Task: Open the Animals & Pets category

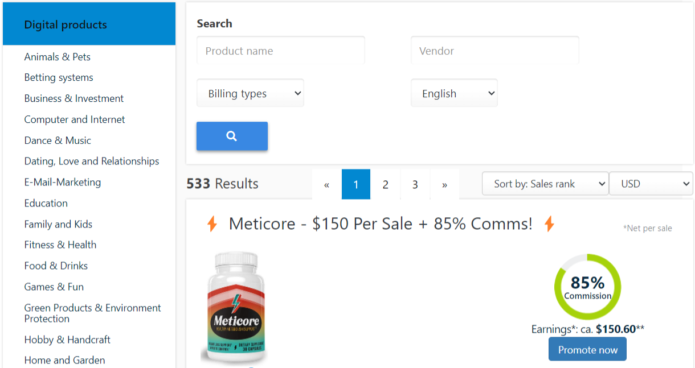Action: (x=57, y=57)
